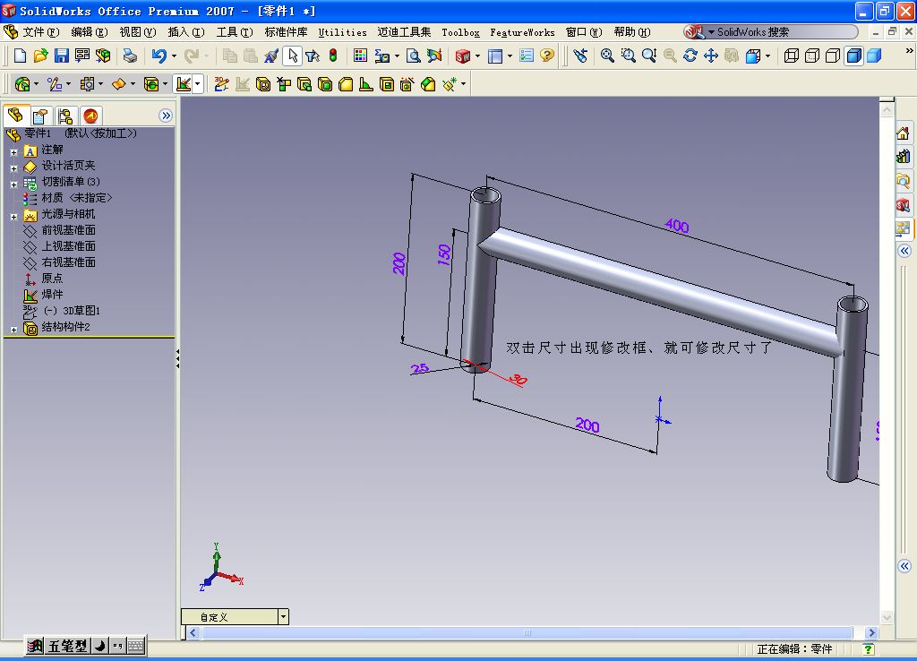Click the Rebuild traffic light icon
This screenshot has height=661, width=917.
333,56
